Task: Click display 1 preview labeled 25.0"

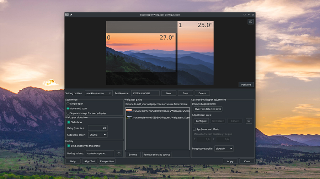Action: point(196,53)
